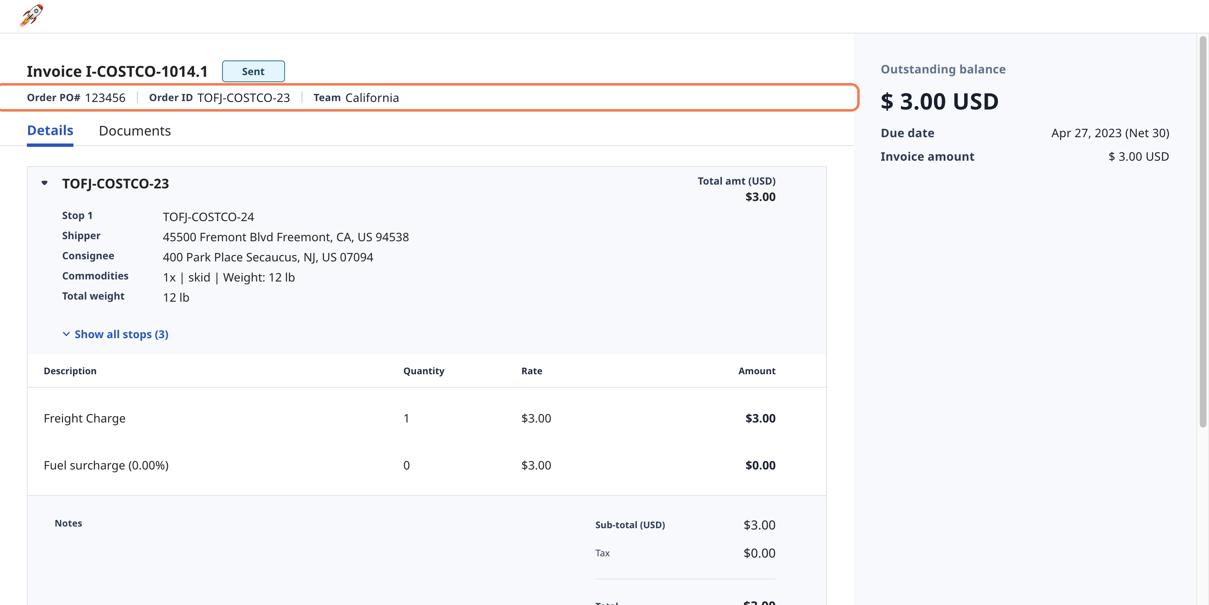Click the TOFJ-COSTCO-23 section heading
The width and height of the screenshot is (1209, 605).
(x=115, y=183)
